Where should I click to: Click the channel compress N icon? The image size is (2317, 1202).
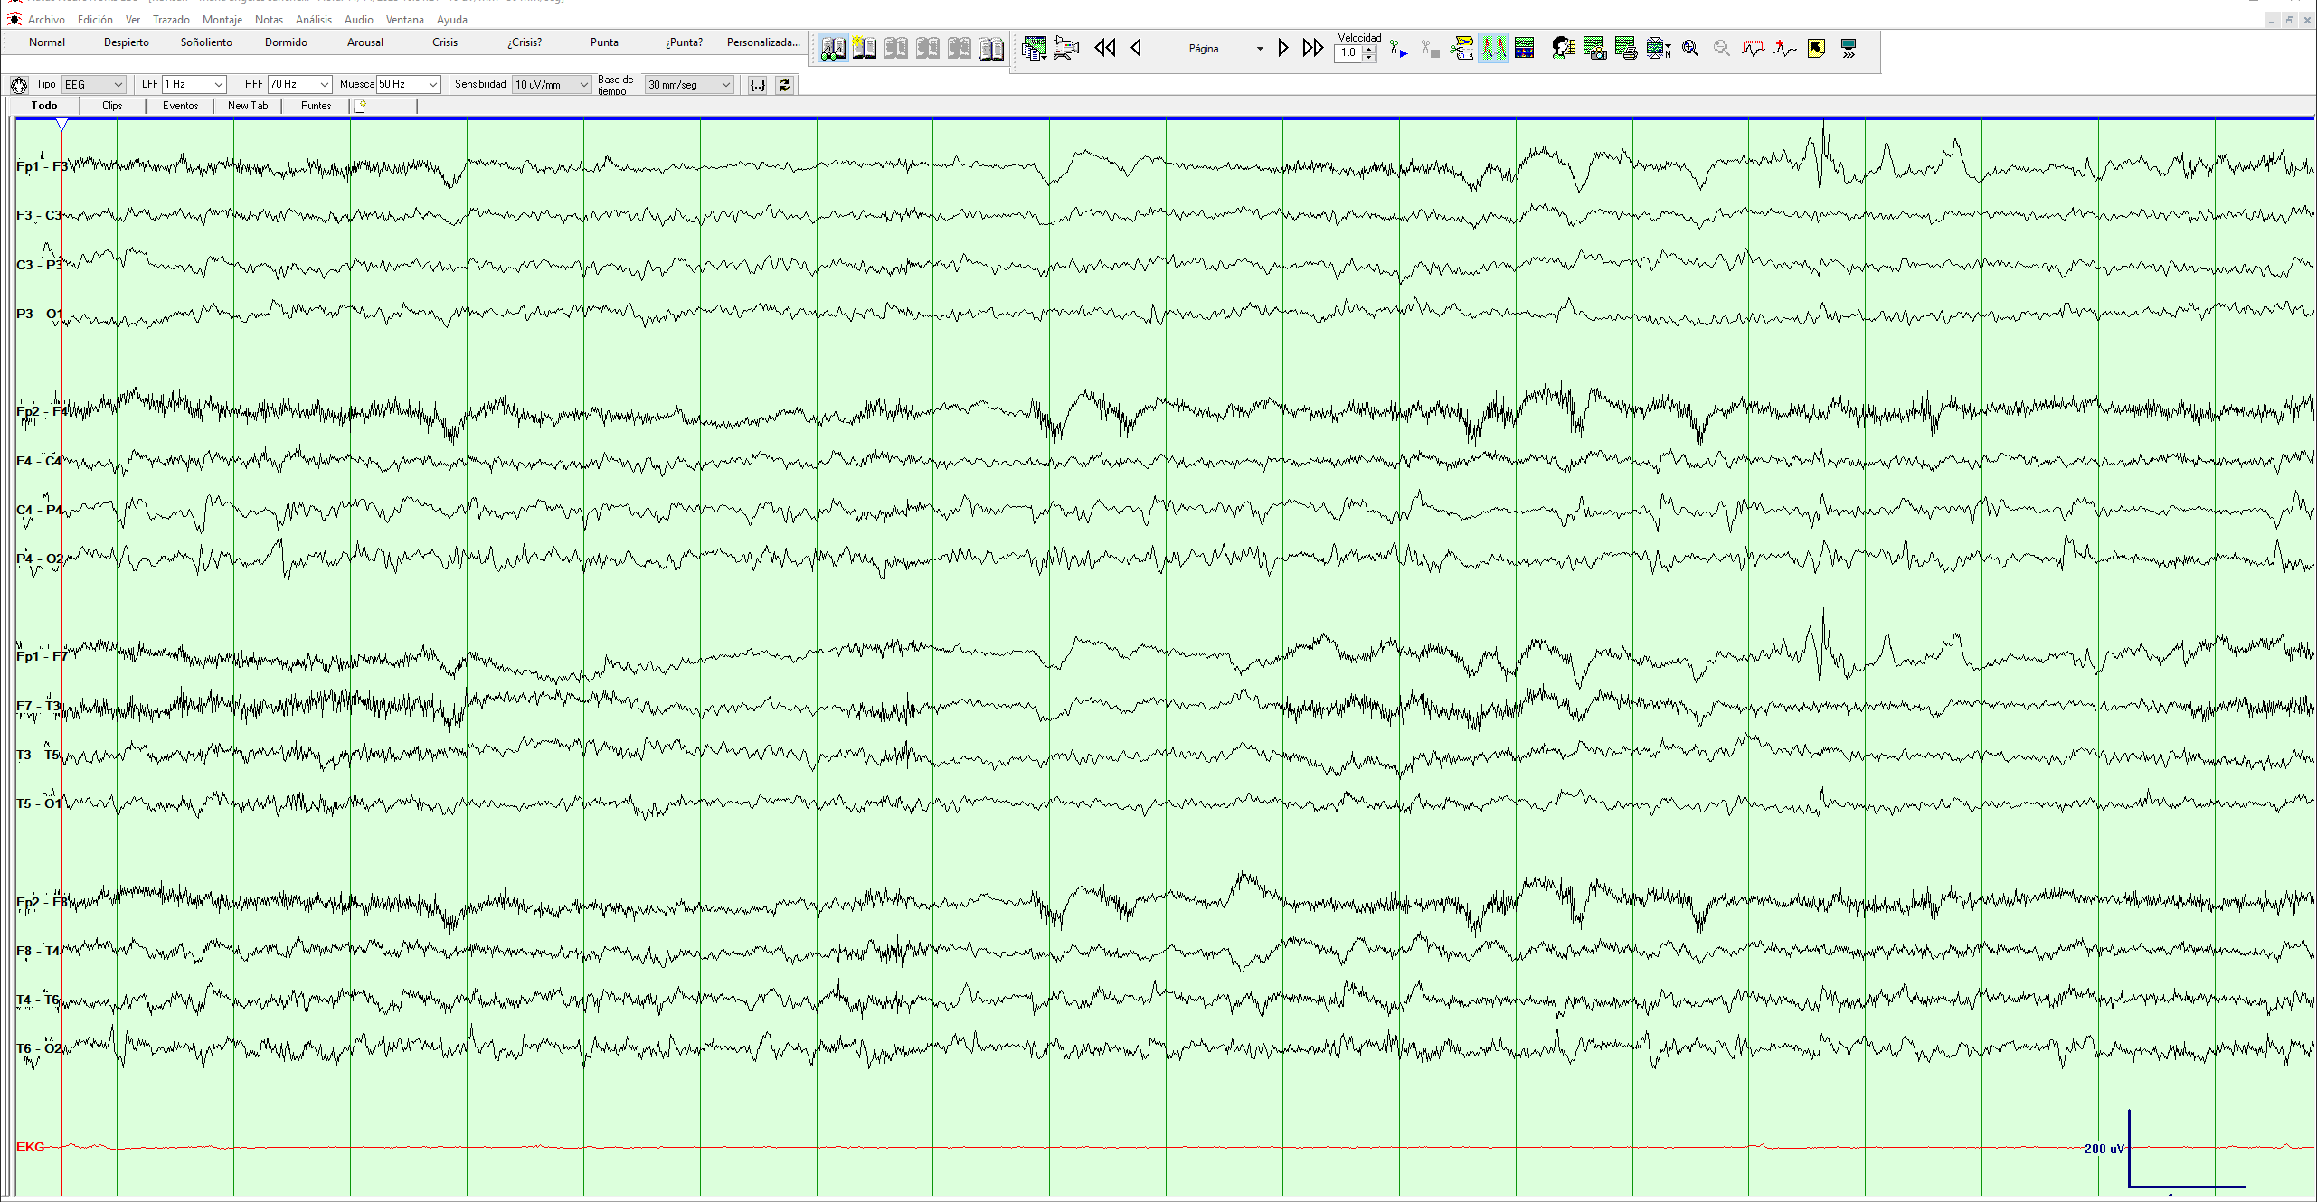pos(1659,48)
